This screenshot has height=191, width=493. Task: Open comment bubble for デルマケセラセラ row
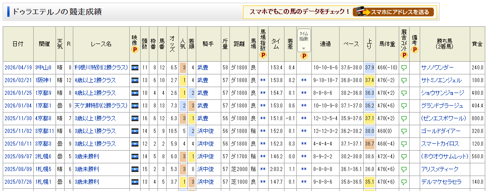(x=404, y=182)
